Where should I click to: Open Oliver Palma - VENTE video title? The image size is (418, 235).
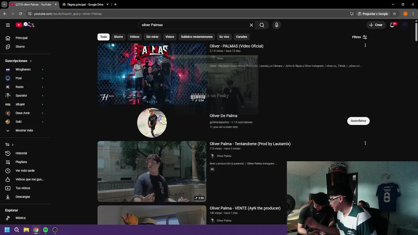[245, 208]
